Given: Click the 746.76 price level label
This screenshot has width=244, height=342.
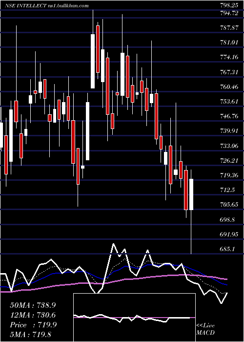Looking at the screenshot, I should [229, 116].
